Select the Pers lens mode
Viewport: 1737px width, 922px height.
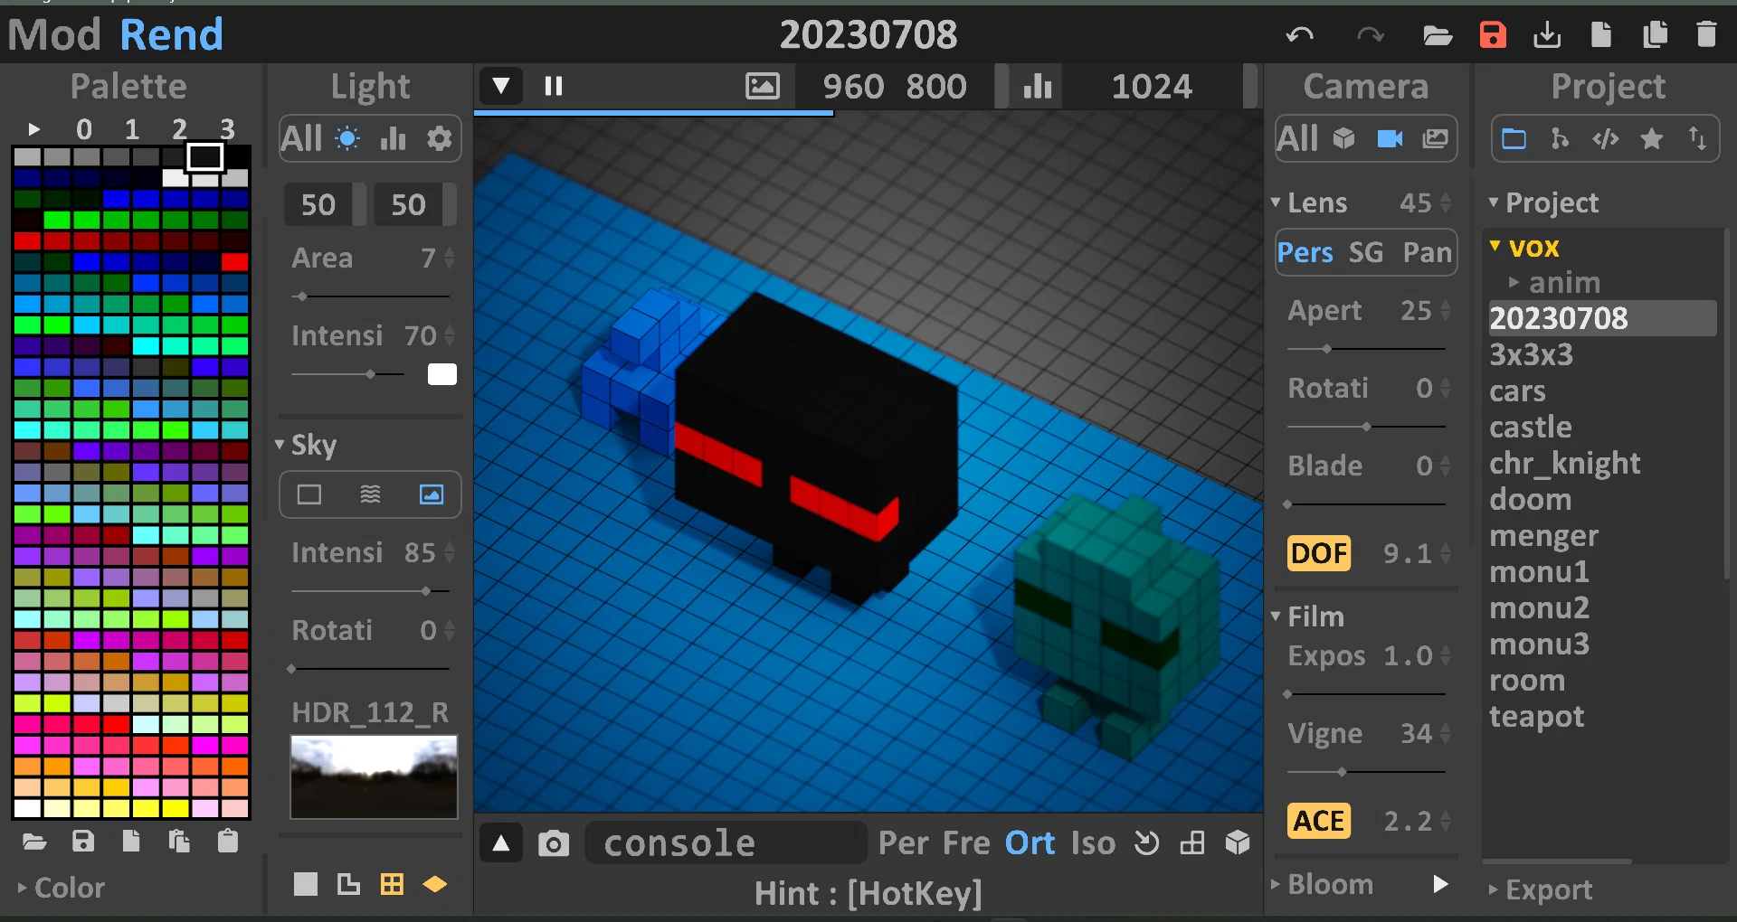click(1305, 252)
